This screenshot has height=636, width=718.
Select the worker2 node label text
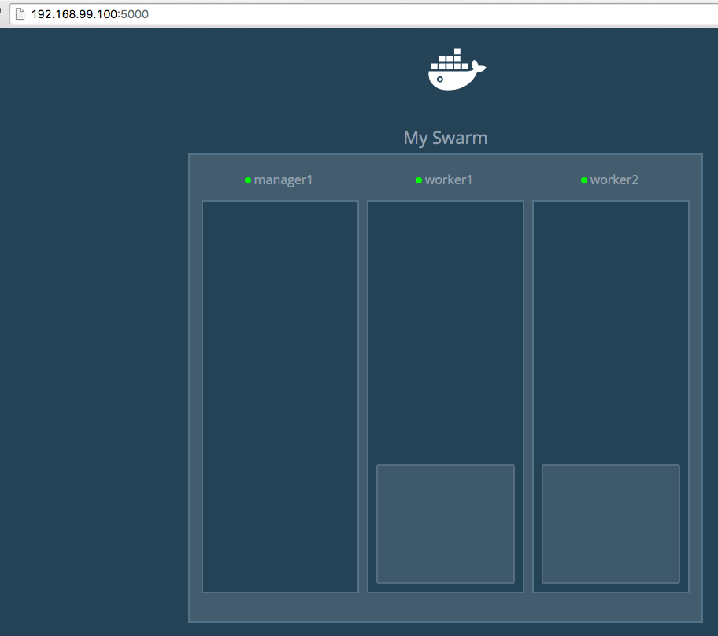point(614,180)
